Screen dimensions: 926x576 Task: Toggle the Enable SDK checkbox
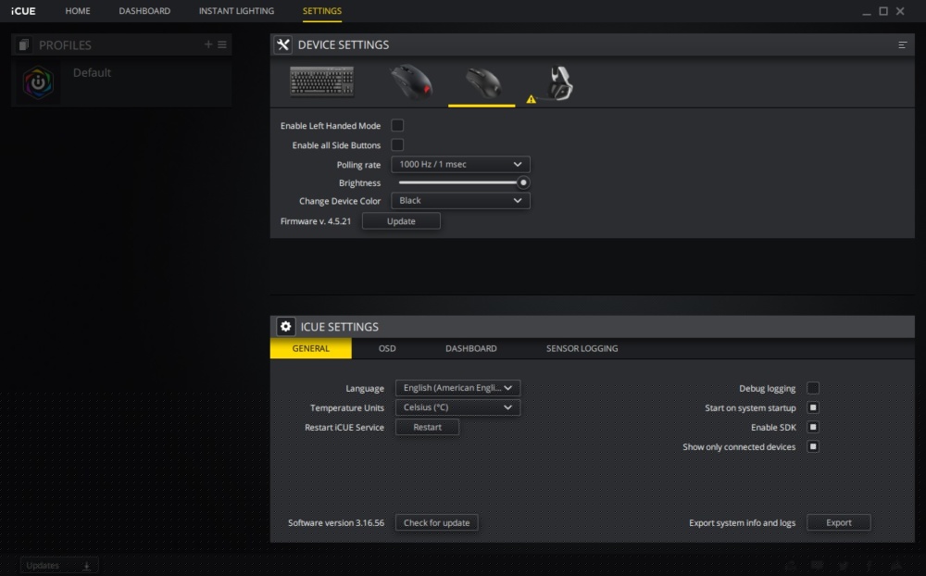tap(813, 427)
